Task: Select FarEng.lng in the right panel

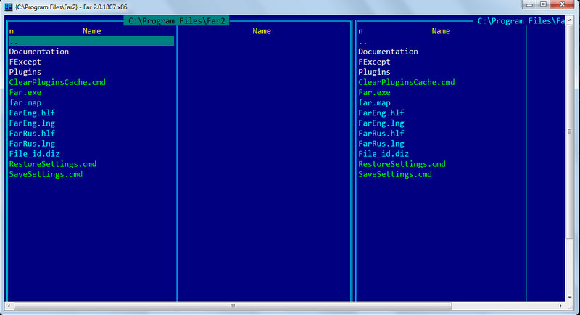Action: coord(381,123)
